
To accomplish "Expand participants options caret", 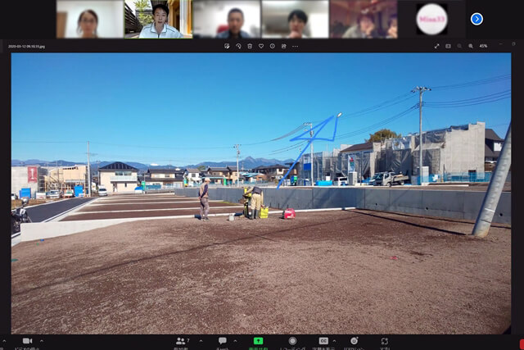I will click(201, 341).
